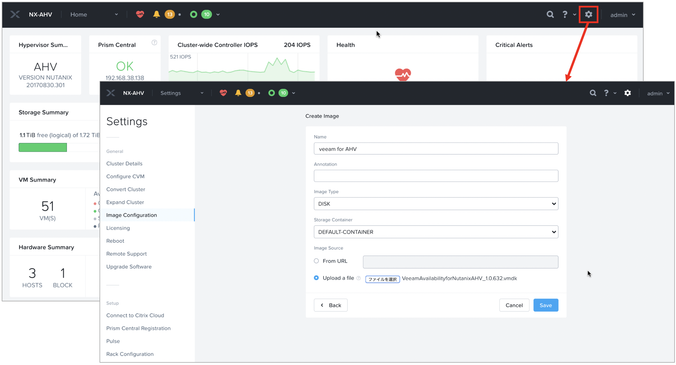Select Pulse in settings sidebar
This screenshot has width=676, height=365.
coord(113,341)
